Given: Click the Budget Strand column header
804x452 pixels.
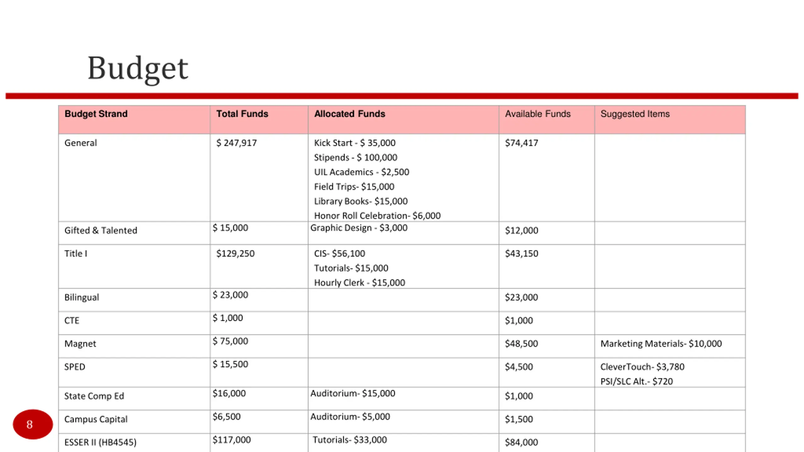Looking at the screenshot, I should tap(96, 114).
